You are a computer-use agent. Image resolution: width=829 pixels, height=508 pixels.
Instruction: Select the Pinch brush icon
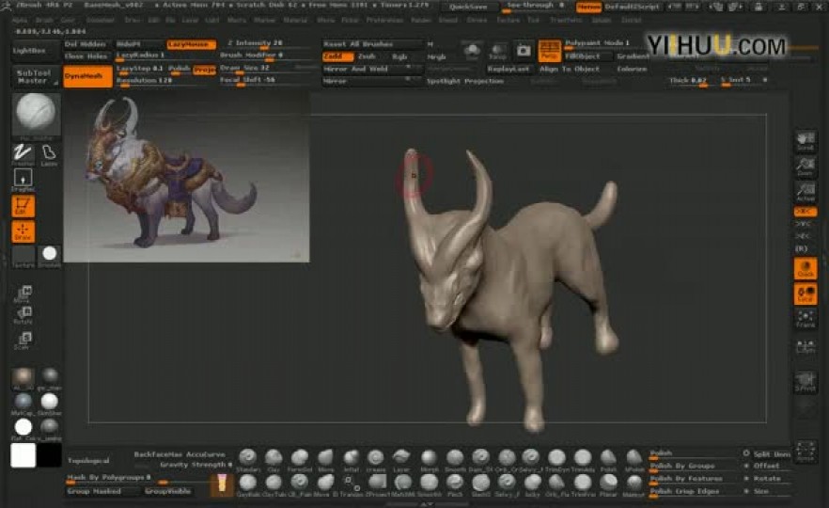pyautogui.click(x=455, y=484)
